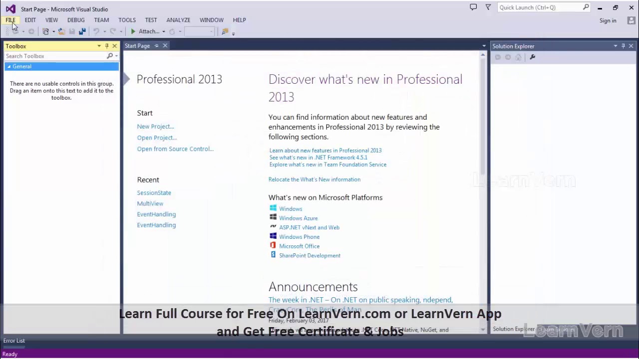The height and width of the screenshot is (359, 639).
Task: Open the TEST menu
Action: tap(151, 20)
